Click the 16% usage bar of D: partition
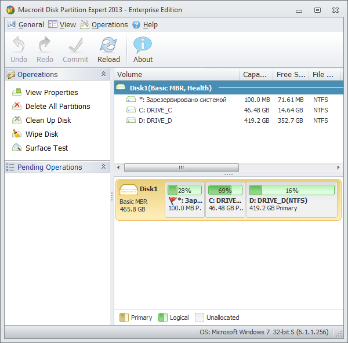This screenshot has width=348, height=343. pos(292,190)
